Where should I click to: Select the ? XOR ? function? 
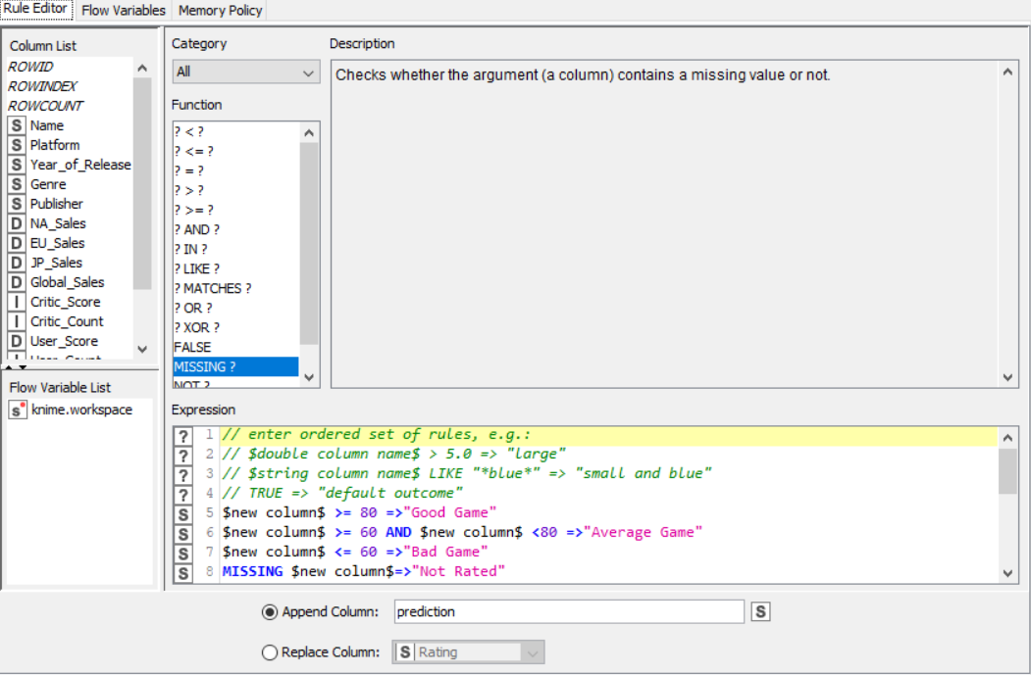point(235,327)
